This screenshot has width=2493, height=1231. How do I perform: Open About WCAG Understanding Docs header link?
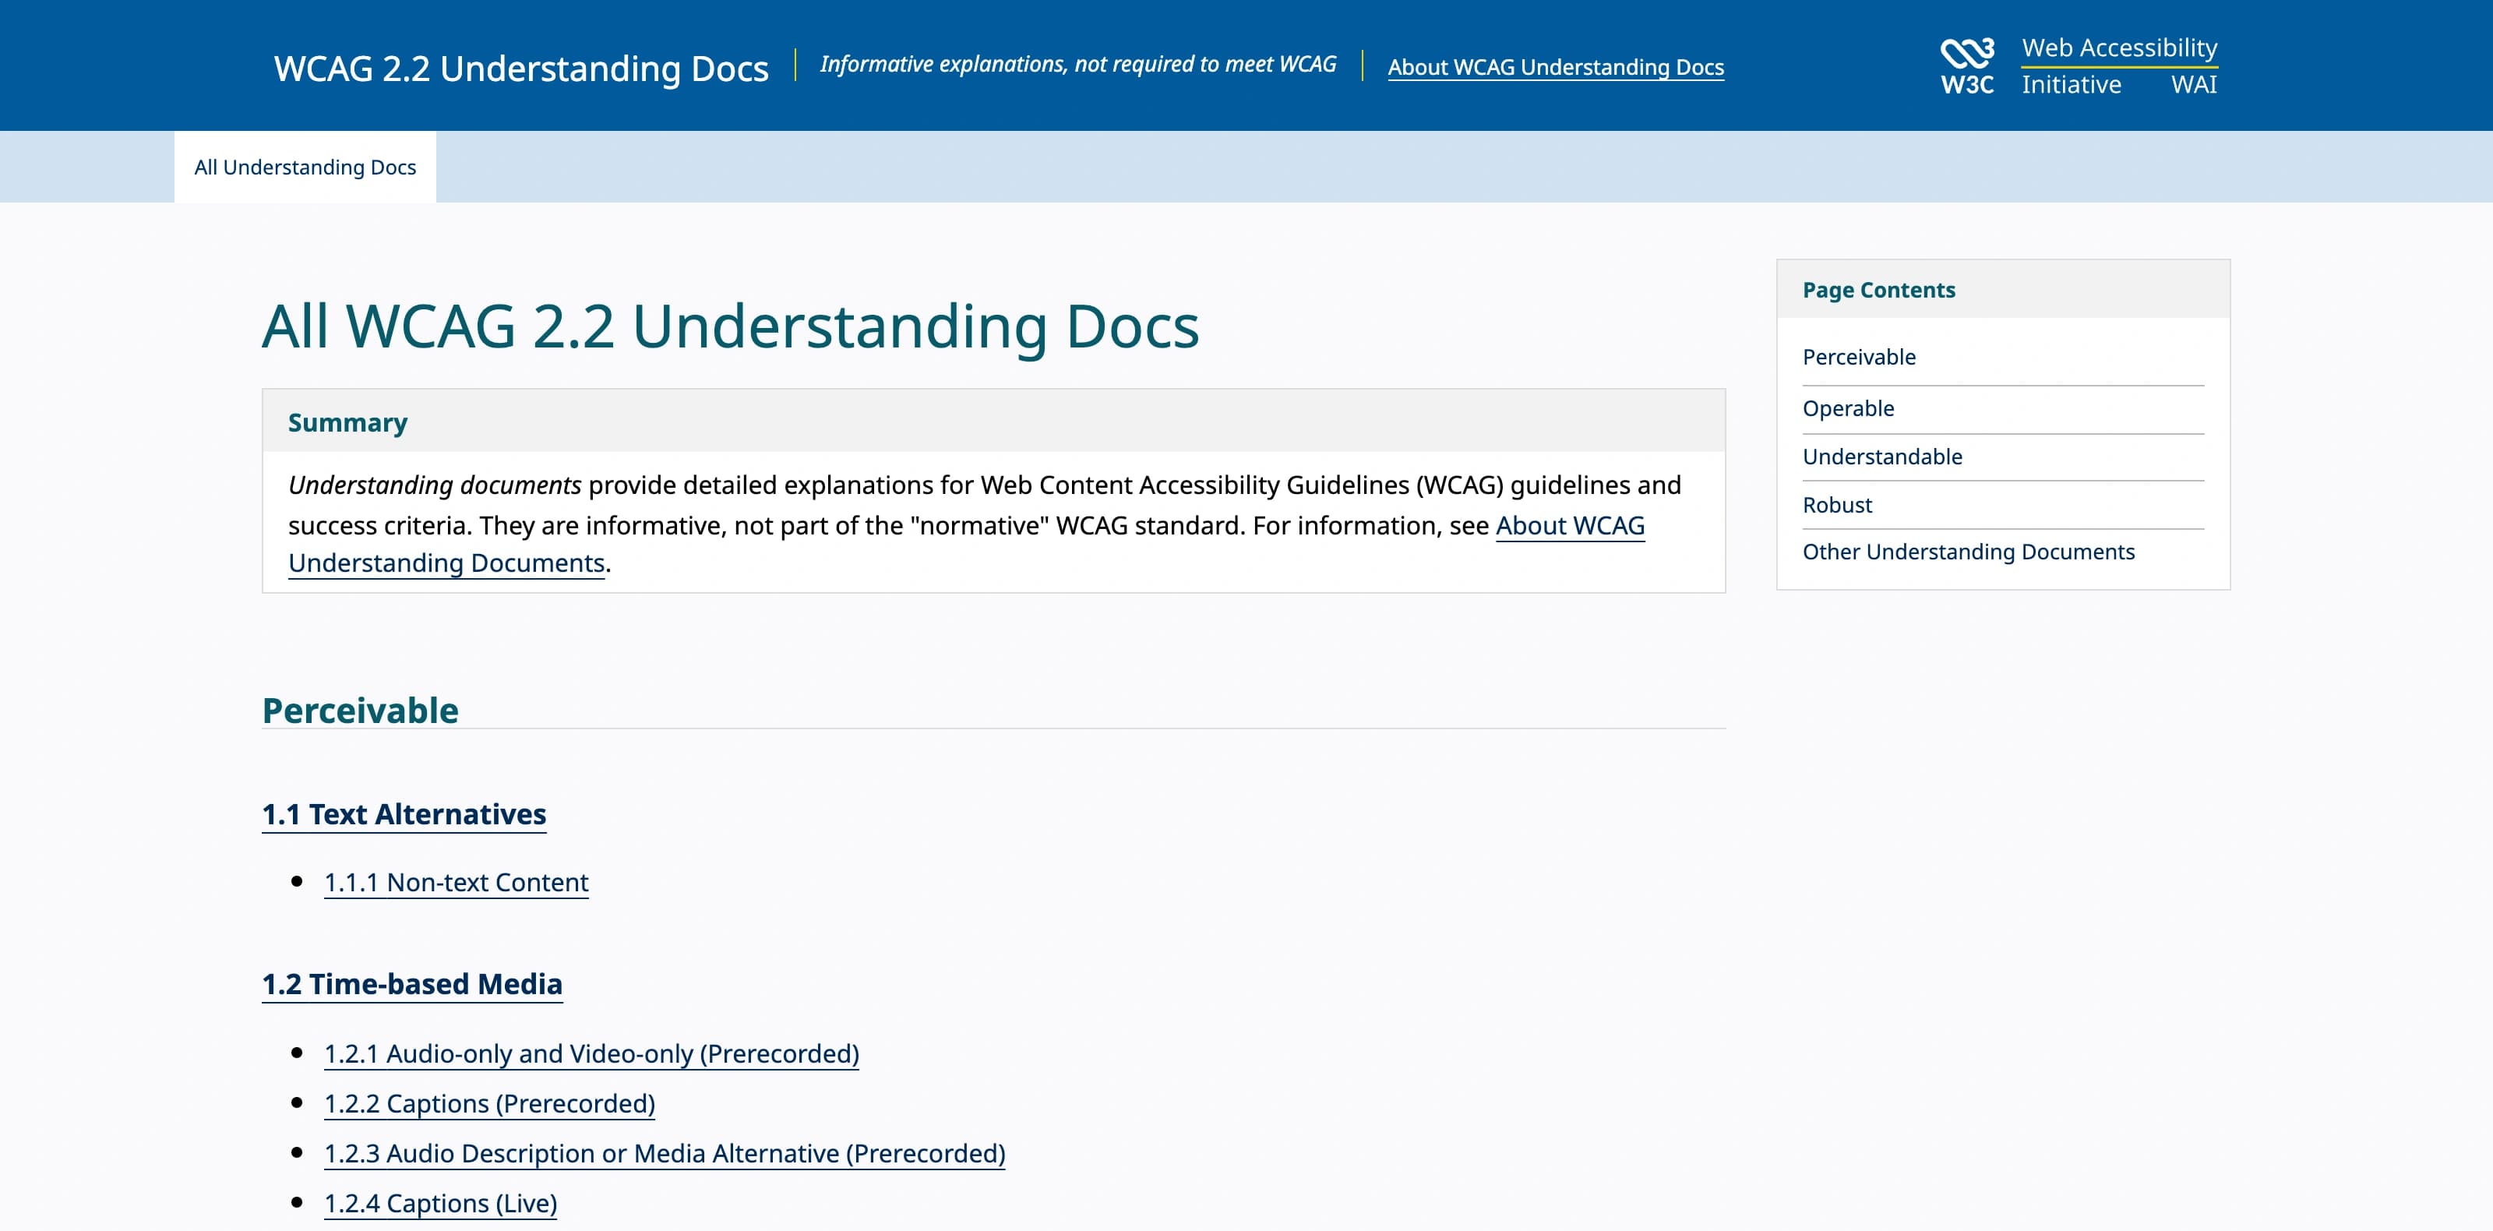point(1555,67)
